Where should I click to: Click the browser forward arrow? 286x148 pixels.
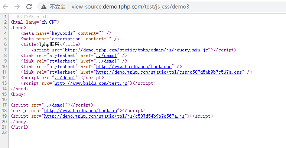(x=17, y=7)
